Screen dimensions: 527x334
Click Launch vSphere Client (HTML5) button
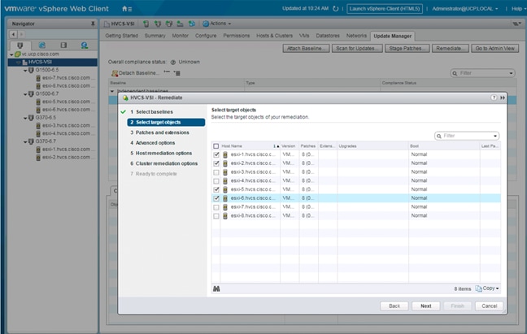[x=385, y=9]
